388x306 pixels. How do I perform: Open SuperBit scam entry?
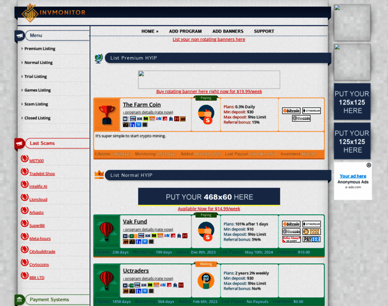tap(37, 225)
